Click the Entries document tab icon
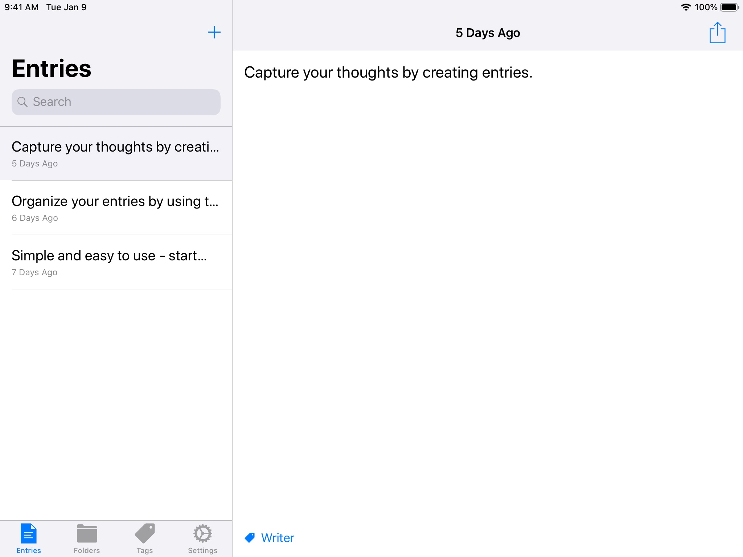 (x=29, y=533)
